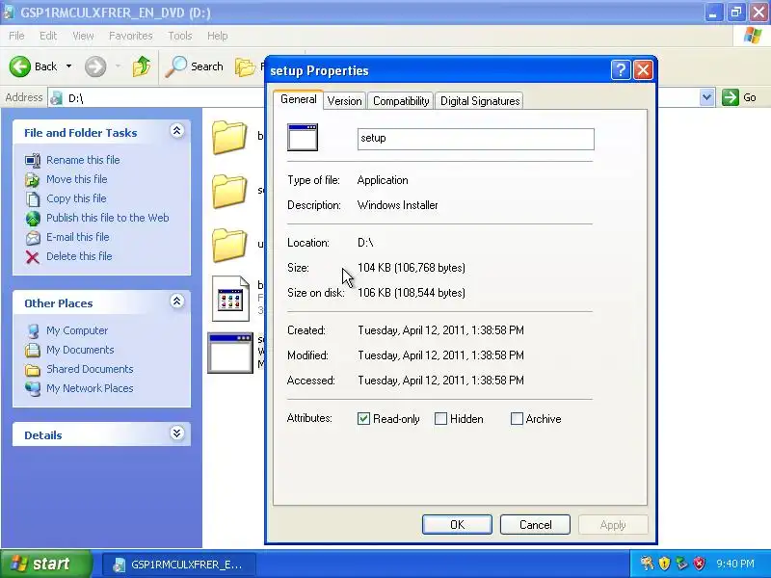Select the setup application icon in Explorer
Screen dimensions: 771x578
coord(230,353)
